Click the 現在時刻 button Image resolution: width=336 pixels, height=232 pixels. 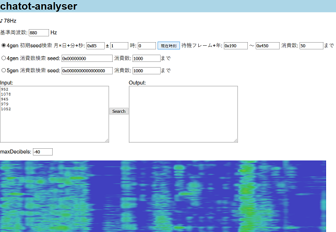[x=169, y=46]
